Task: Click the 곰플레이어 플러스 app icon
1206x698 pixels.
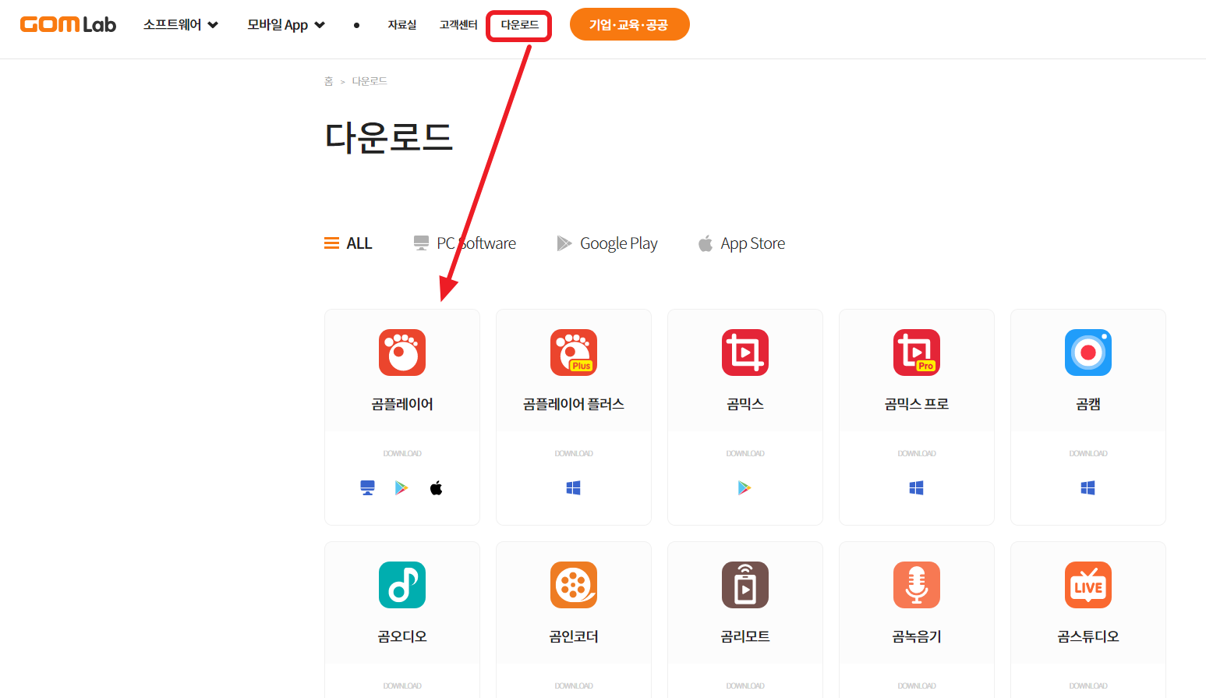Action: [x=574, y=353]
